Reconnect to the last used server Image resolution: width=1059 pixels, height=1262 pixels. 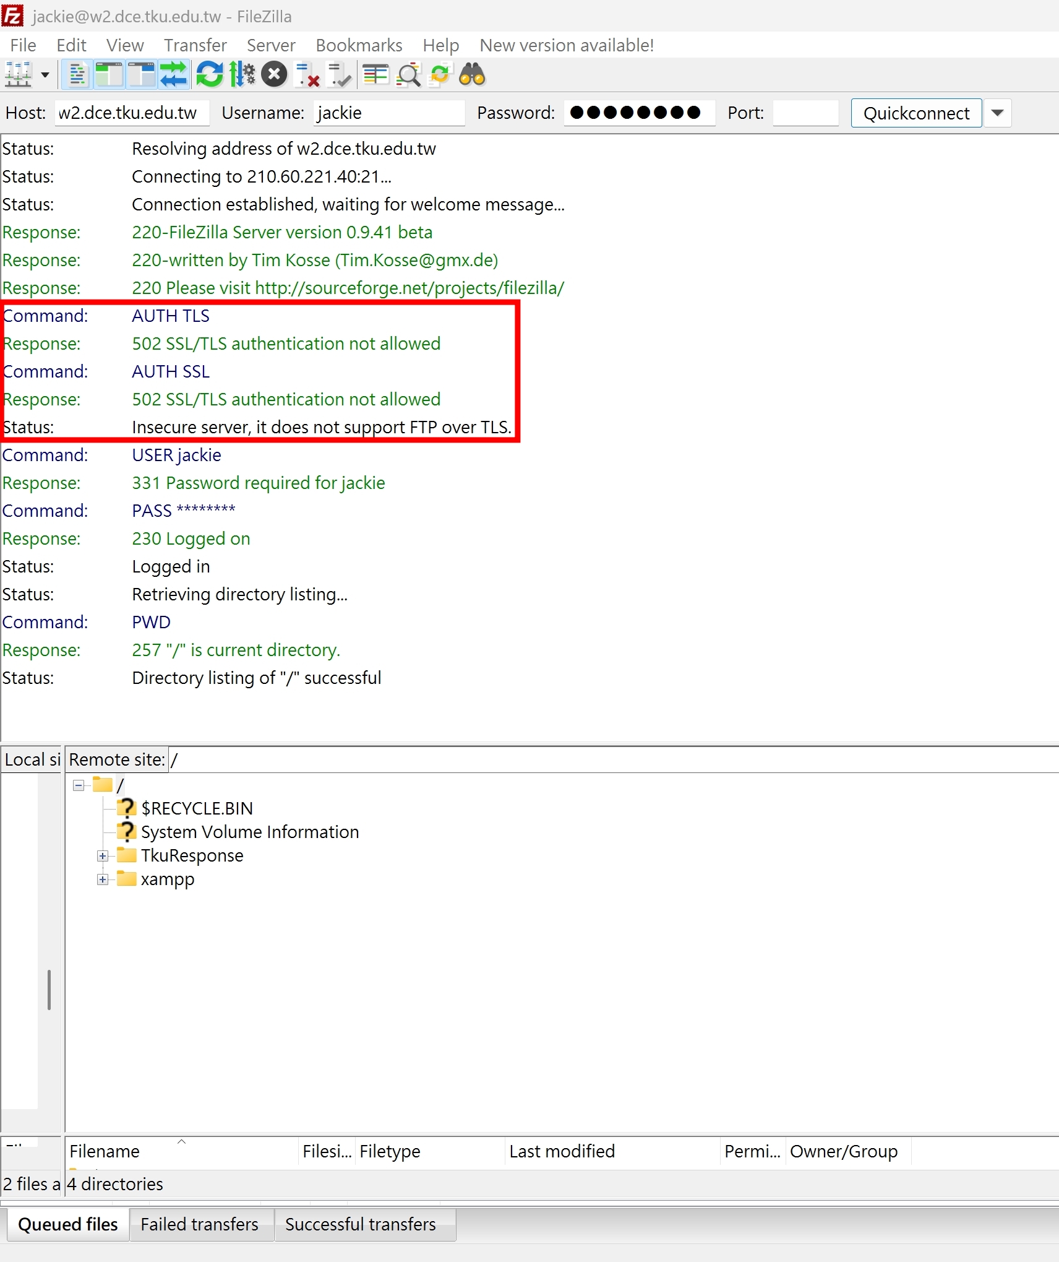click(339, 76)
